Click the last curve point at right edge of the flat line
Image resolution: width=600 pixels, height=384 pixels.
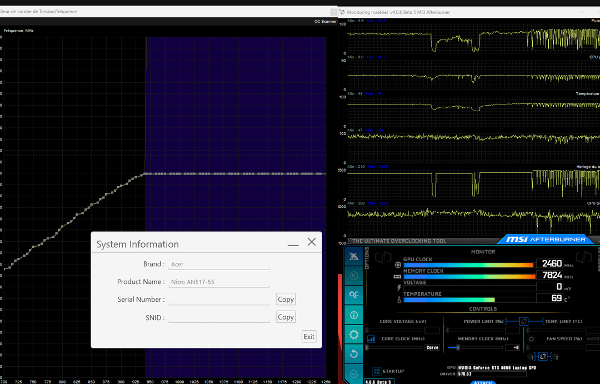click(319, 174)
